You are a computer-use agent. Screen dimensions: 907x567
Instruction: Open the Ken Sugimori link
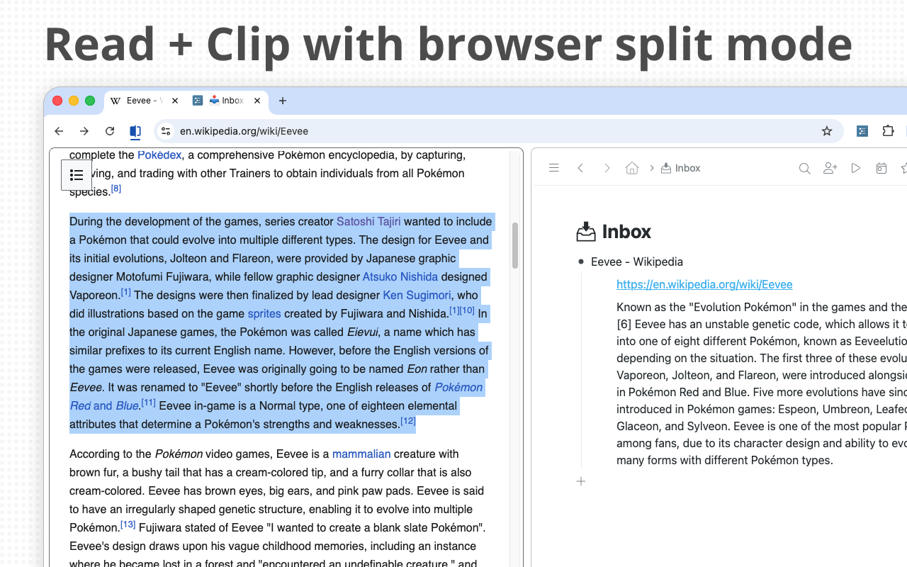click(x=417, y=295)
